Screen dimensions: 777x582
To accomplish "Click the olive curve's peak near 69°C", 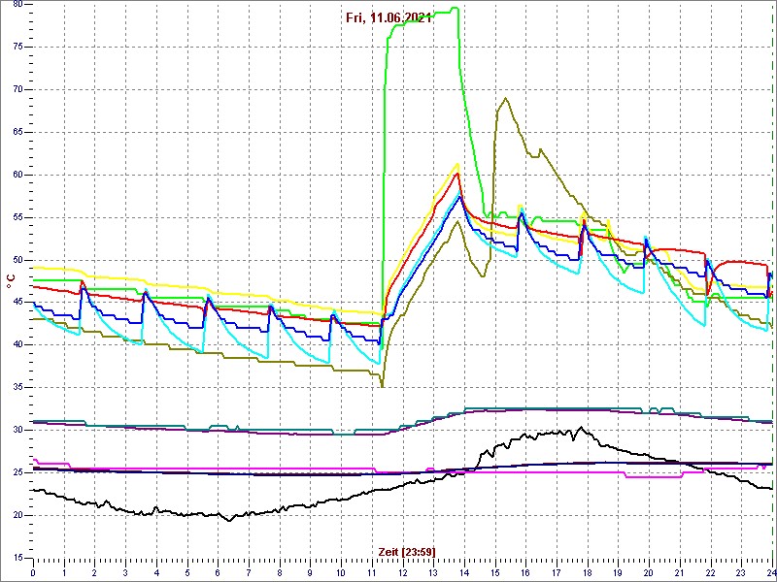I will tap(505, 98).
